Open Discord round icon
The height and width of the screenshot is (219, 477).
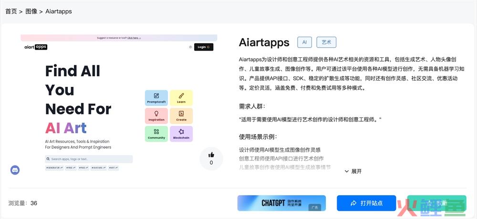point(15,170)
